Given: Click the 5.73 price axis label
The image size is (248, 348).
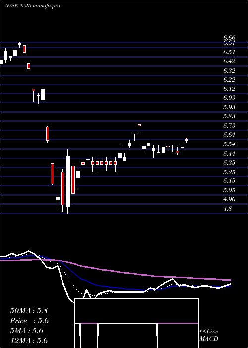Looking at the screenshot, I should [229, 126].
